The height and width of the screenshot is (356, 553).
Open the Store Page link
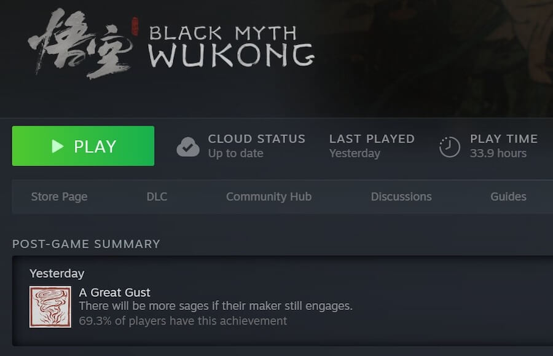[59, 197]
